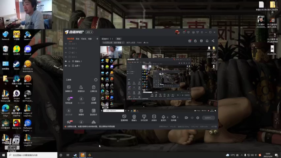Screen dimensions: 281x158
Task: Open the Among Us desktop shortcut
Action: [x=17, y=124]
